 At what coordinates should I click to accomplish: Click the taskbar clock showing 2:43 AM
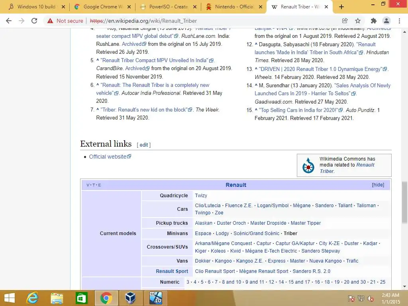[390, 298]
